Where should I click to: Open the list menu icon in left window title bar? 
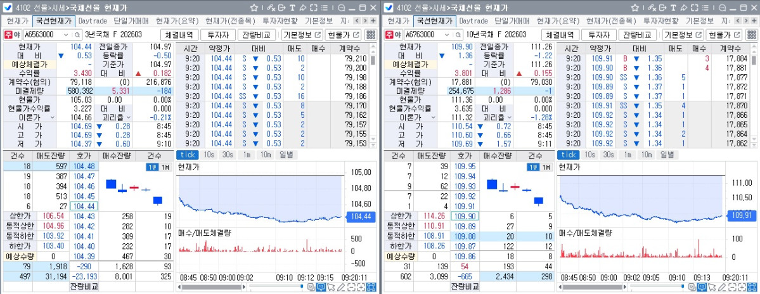[x=325, y=8]
